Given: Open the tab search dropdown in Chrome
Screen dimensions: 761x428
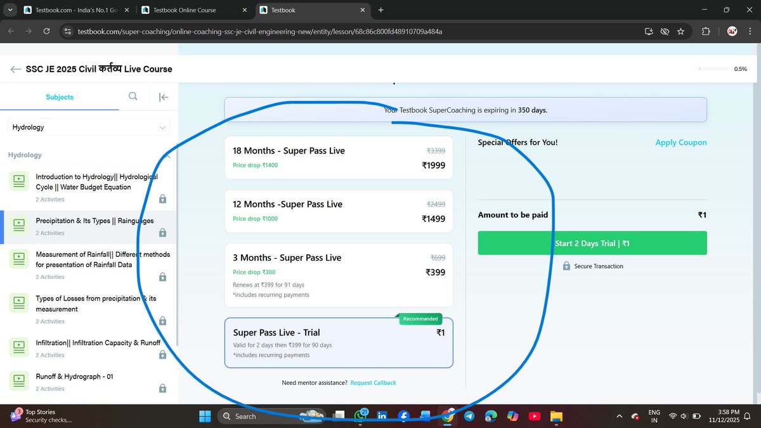Looking at the screenshot, I should (10, 10).
